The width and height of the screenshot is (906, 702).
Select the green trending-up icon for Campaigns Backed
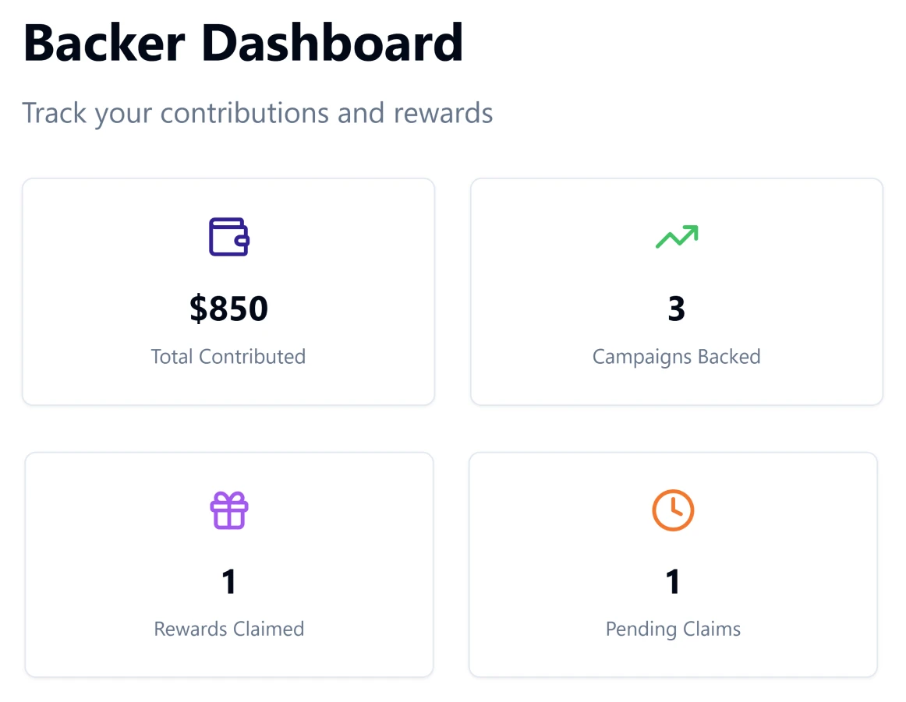tap(676, 237)
